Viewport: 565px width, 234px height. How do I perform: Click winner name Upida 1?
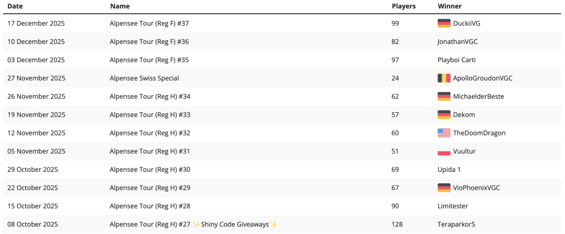449,170
